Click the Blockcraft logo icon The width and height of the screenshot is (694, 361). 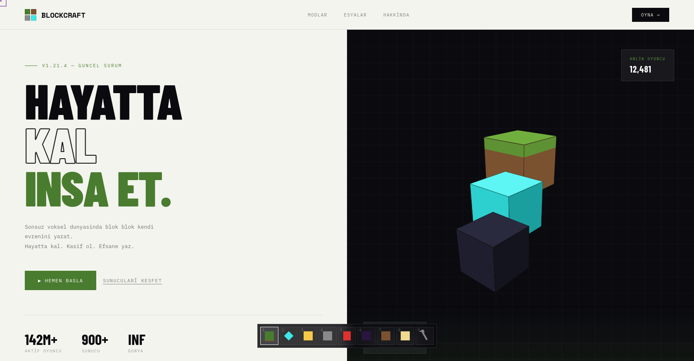tap(31, 15)
